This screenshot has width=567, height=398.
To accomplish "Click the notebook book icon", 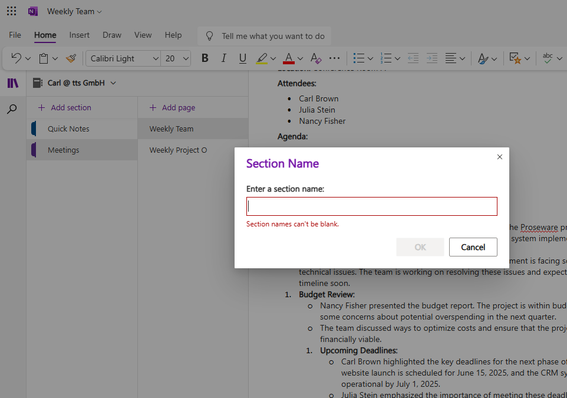I will (38, 83).
